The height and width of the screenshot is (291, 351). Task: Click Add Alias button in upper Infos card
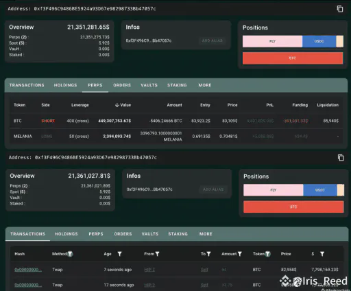coord(212,40)
